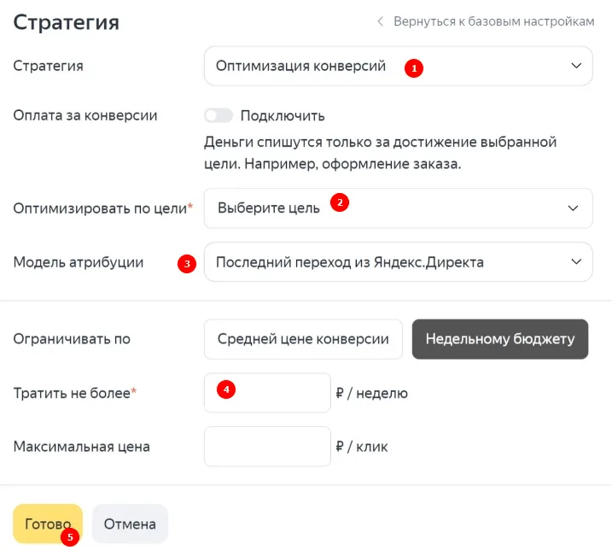This screenshot has height=556, width=612.
Task: Select Недельному бюджету option
Action: coord(500,339)
